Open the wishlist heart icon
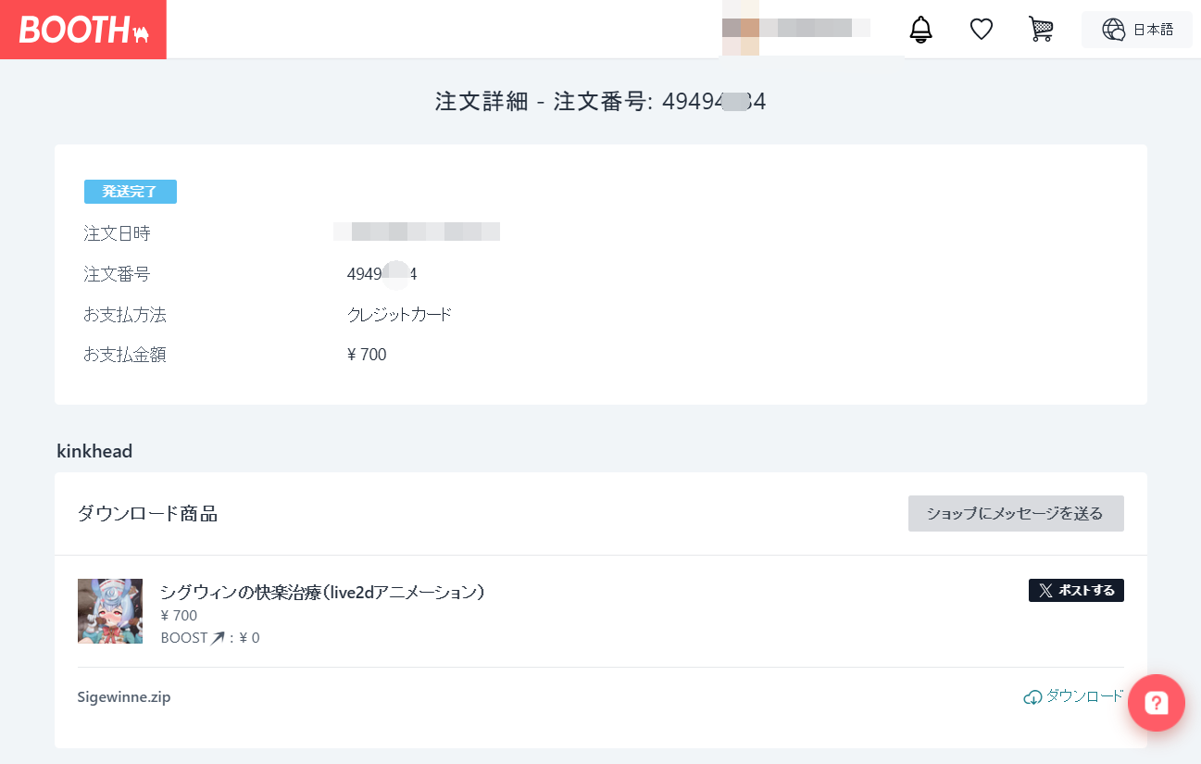 tap(981, 30)
